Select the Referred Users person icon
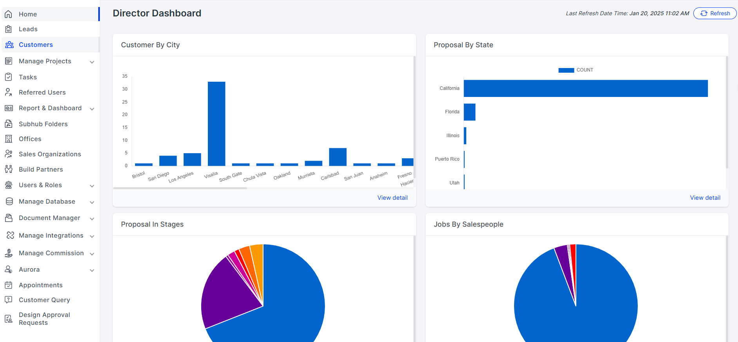This screenshot has height=342, width=738. [x=9, y=92]
